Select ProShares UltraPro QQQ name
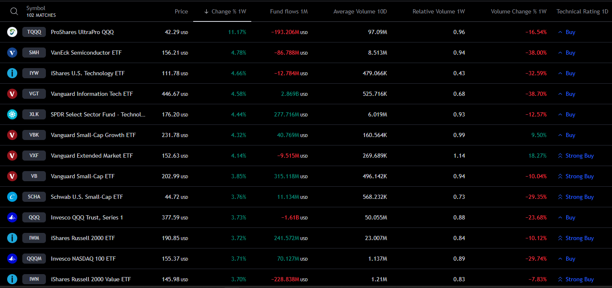Screen dimensions: 612x288 pos(82,32)
